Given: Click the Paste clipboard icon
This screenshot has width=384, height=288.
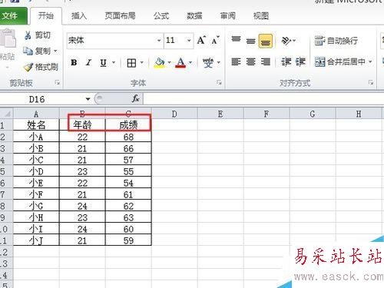Looking at the screenshot, I should tap(8, 38).
